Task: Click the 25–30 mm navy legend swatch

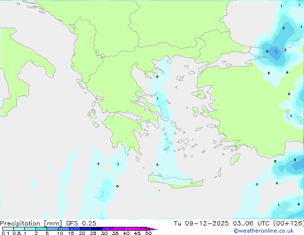Action: [x=97, y=229]
